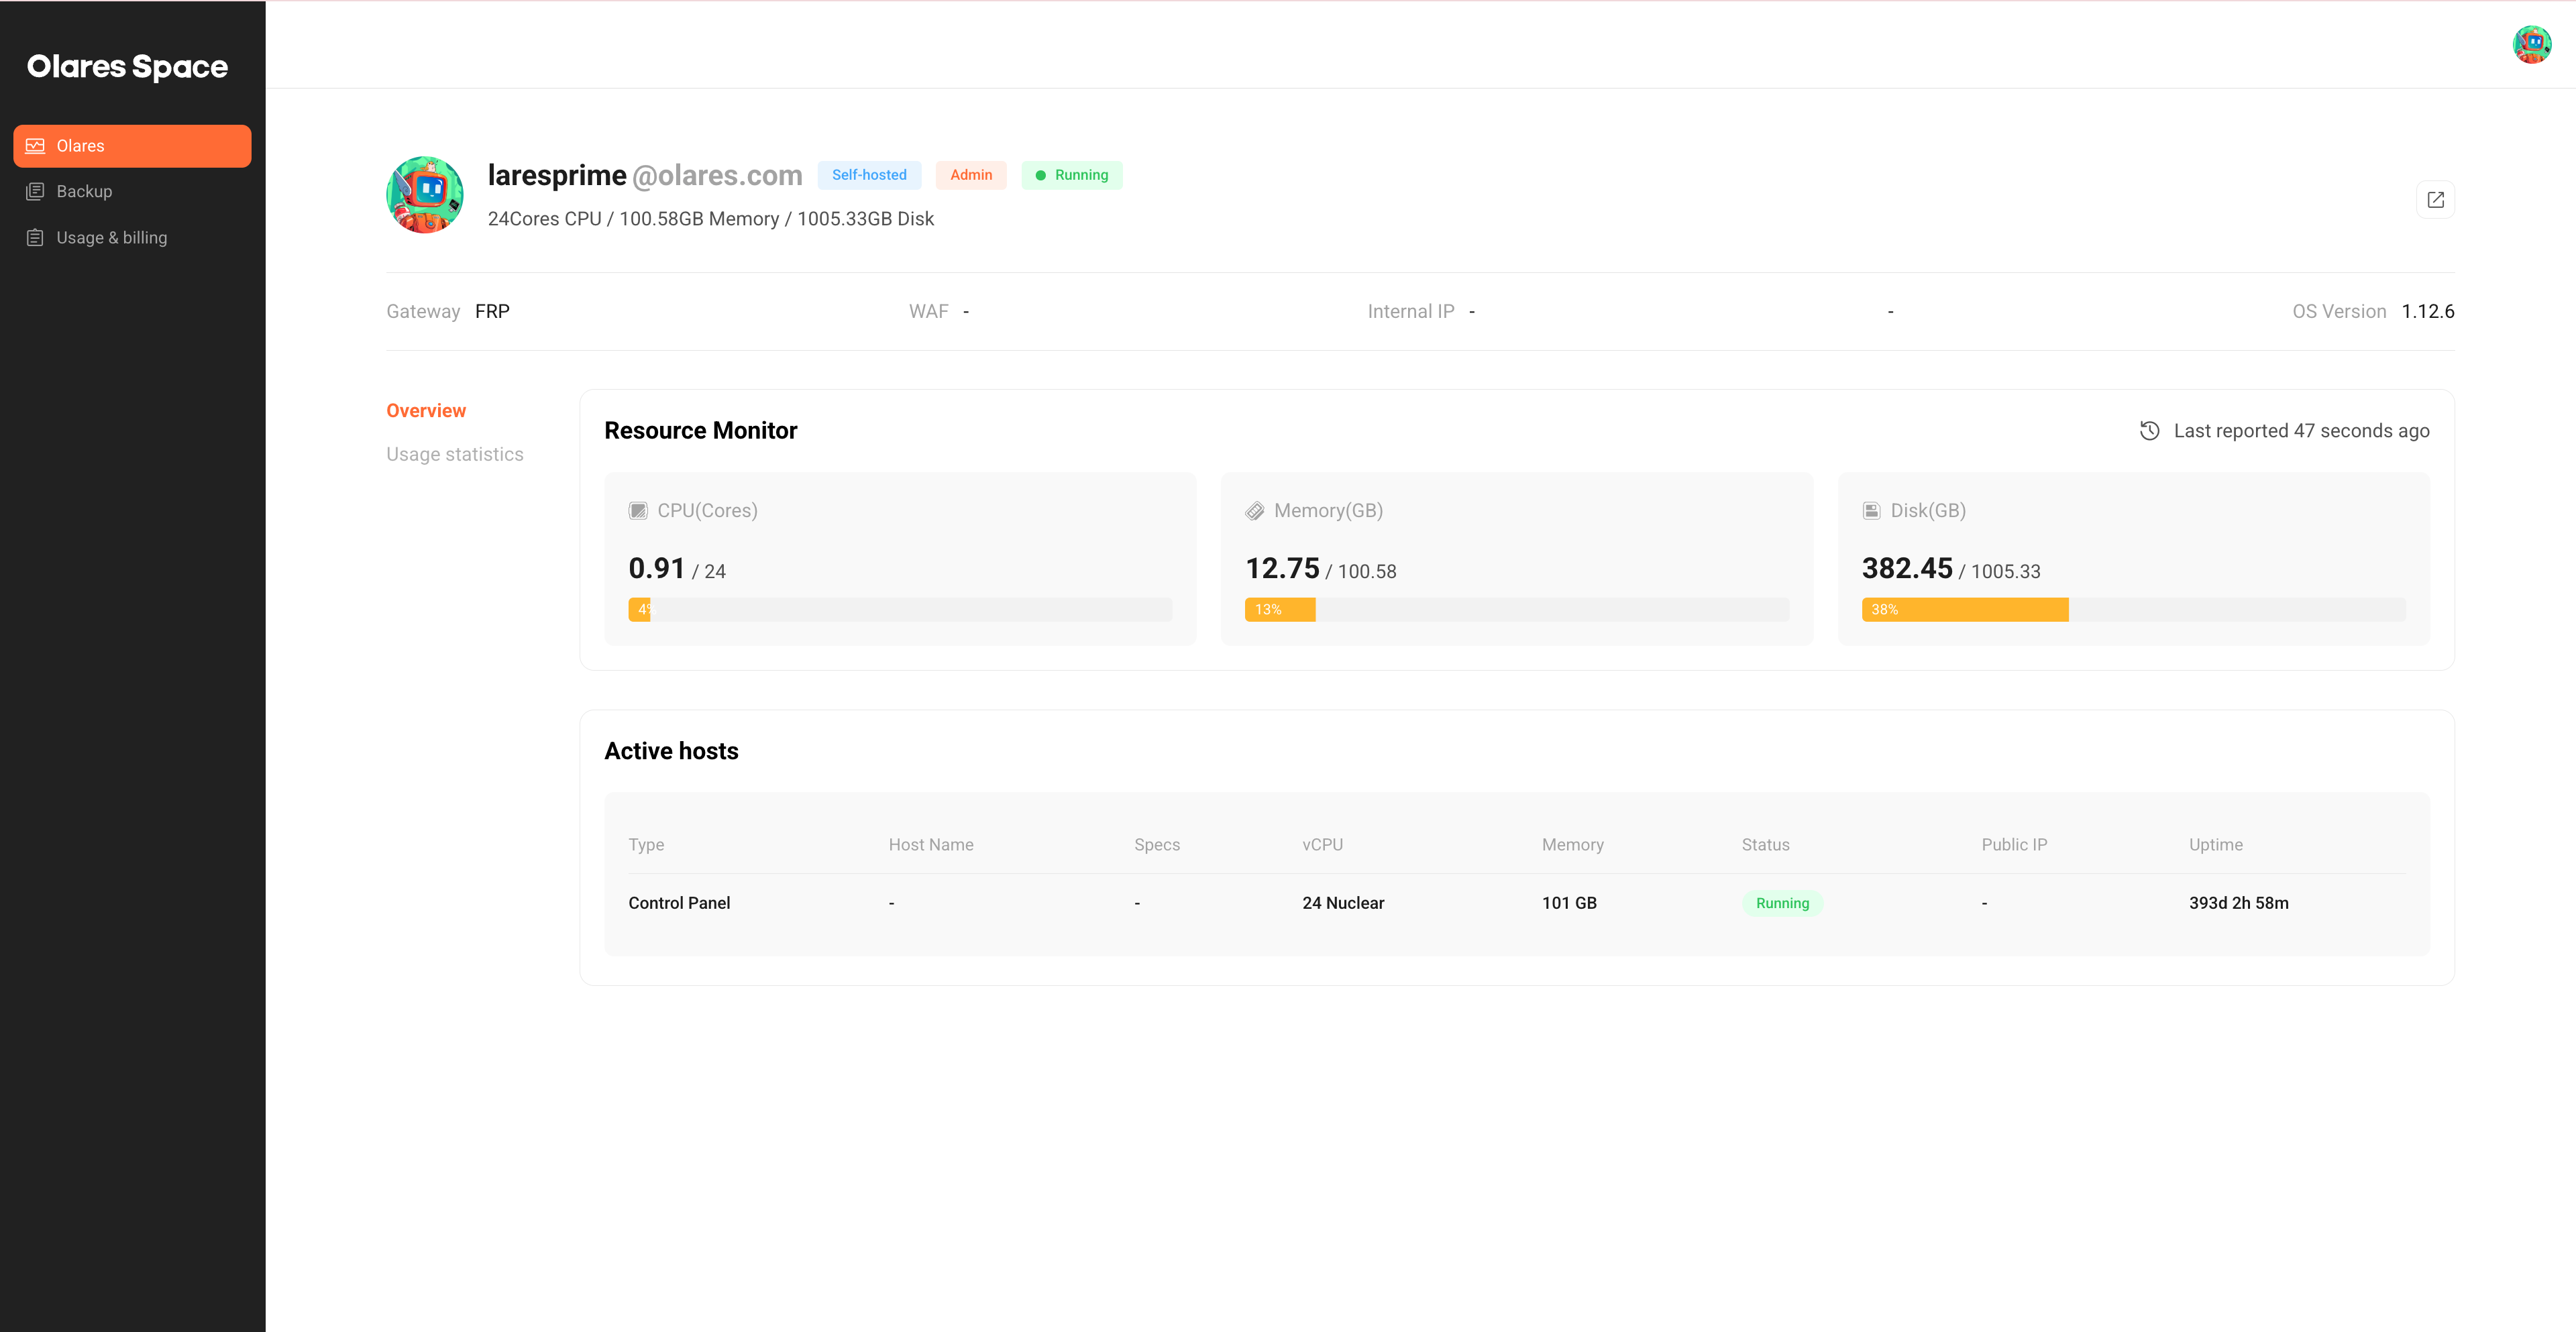Click the Memory column header in hosts table
Screen dimensions: 2576x1332
pos(1572,845)
